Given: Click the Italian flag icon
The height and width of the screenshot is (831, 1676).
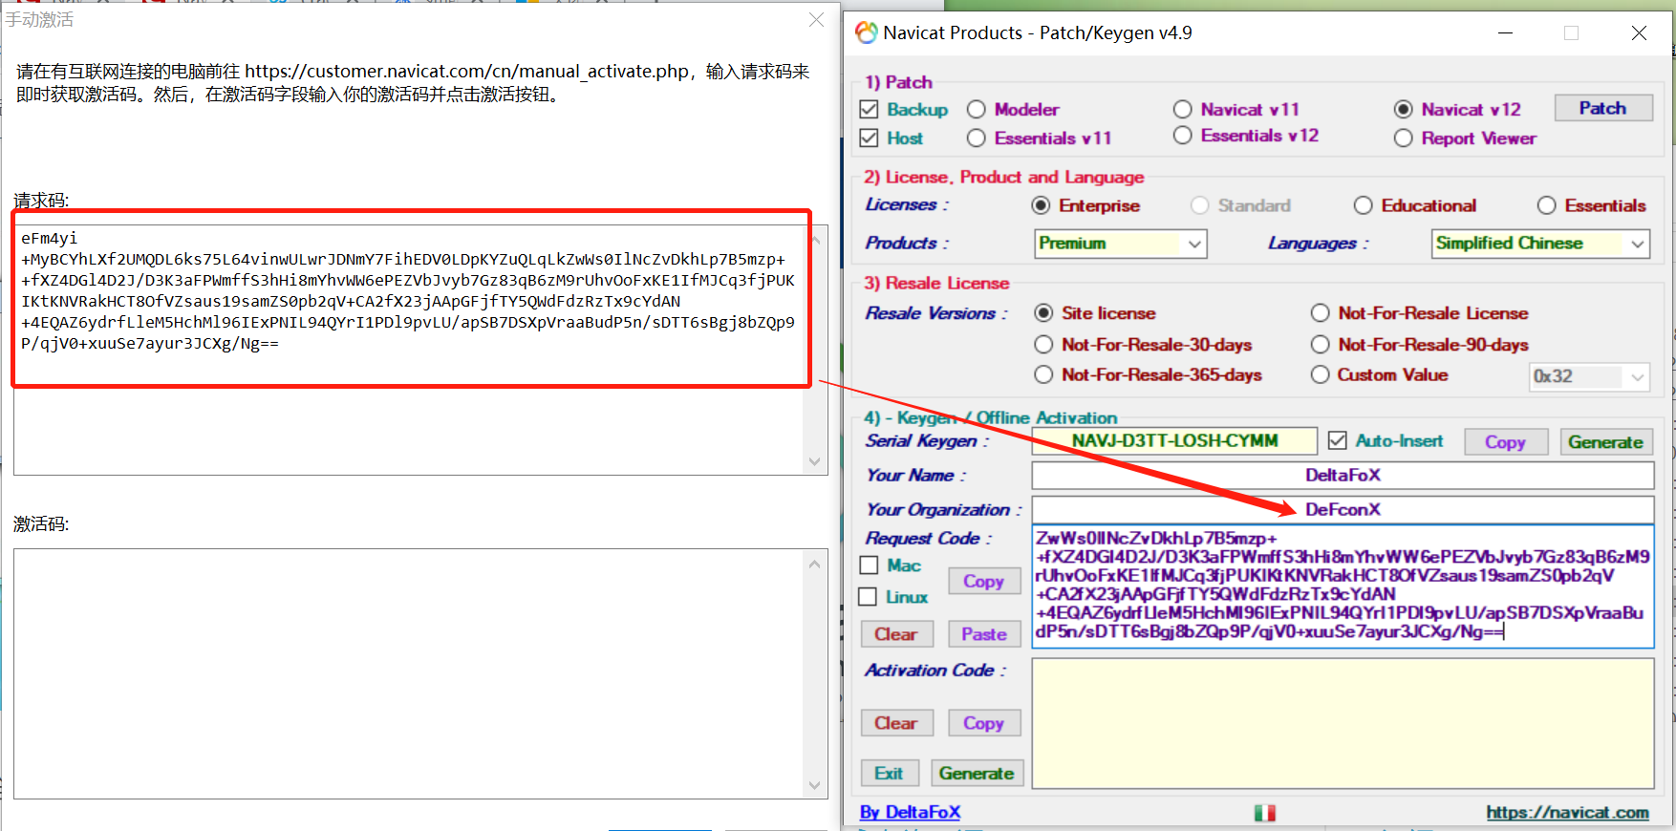Looking at the screenshot, I should pyautogui.click(x=1265, y=813).
